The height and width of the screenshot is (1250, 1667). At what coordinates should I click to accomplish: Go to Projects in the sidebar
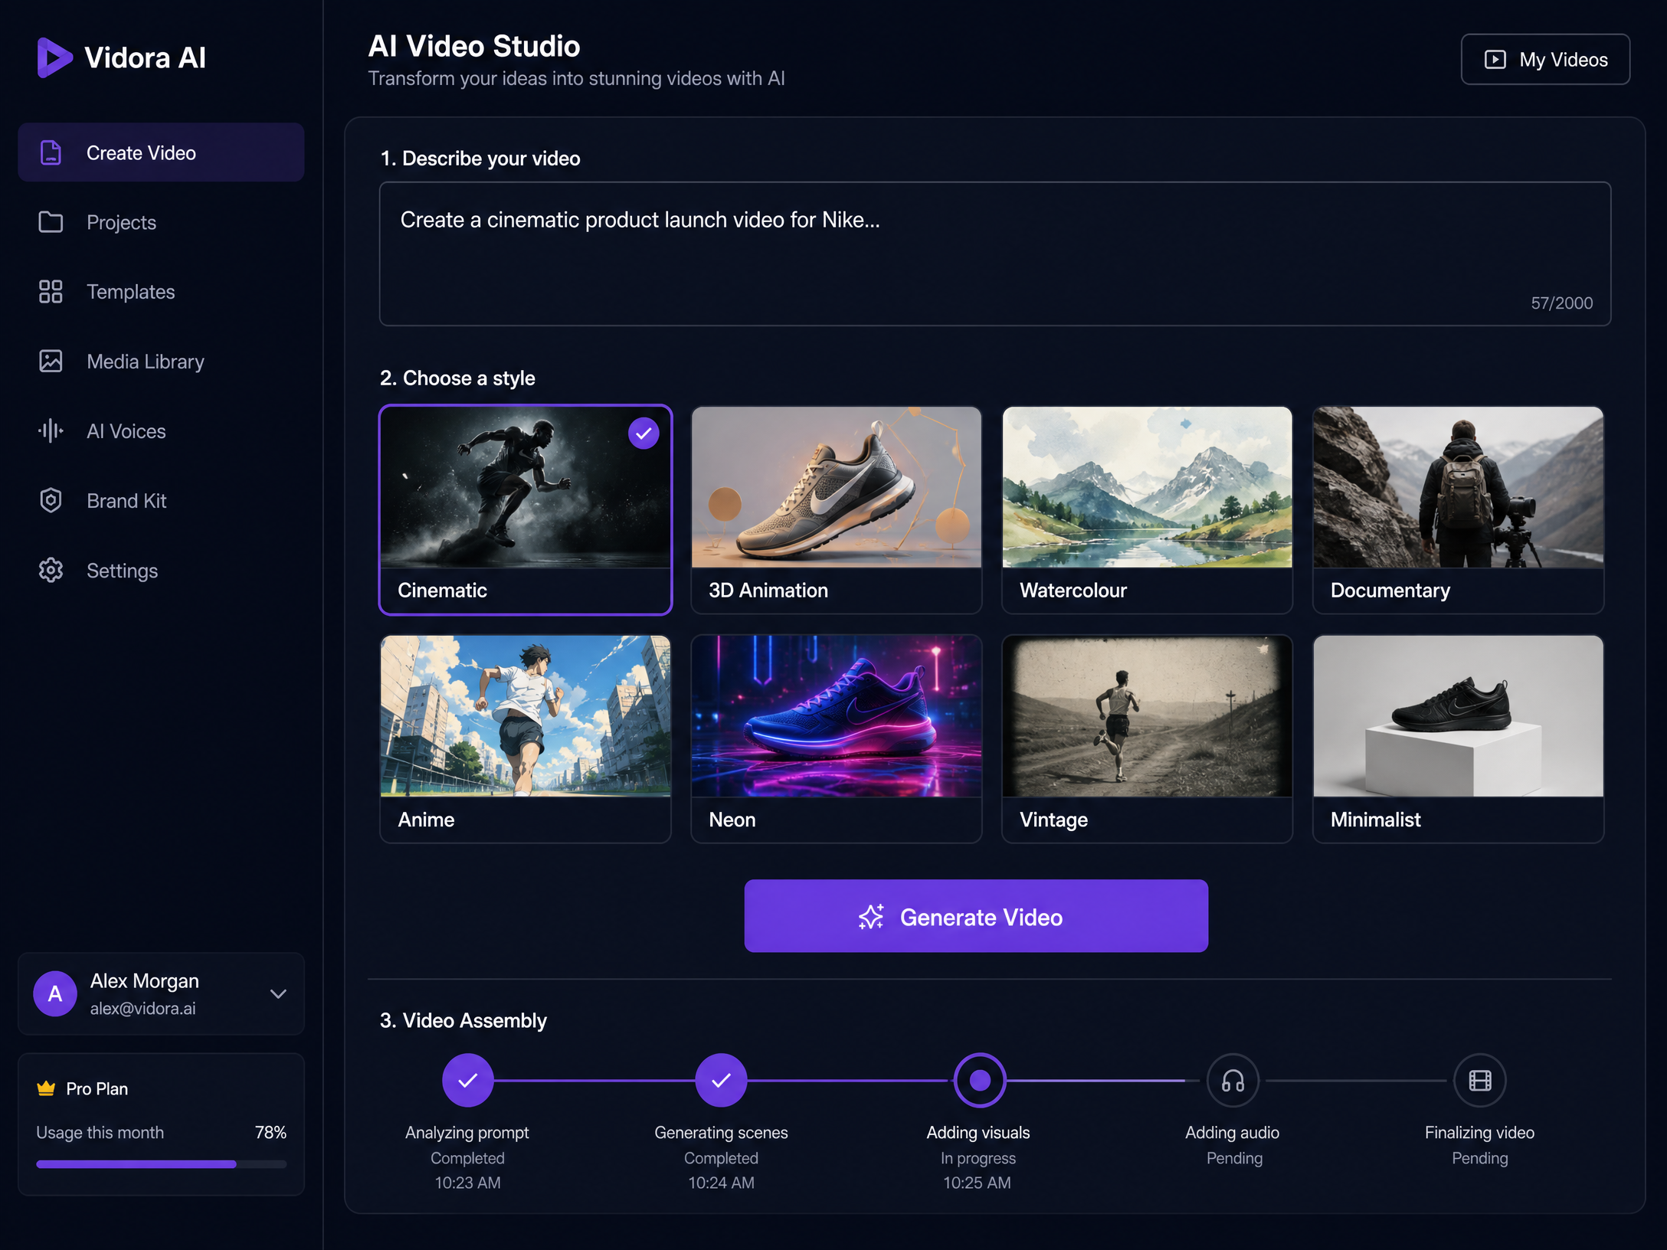(161, 222)
